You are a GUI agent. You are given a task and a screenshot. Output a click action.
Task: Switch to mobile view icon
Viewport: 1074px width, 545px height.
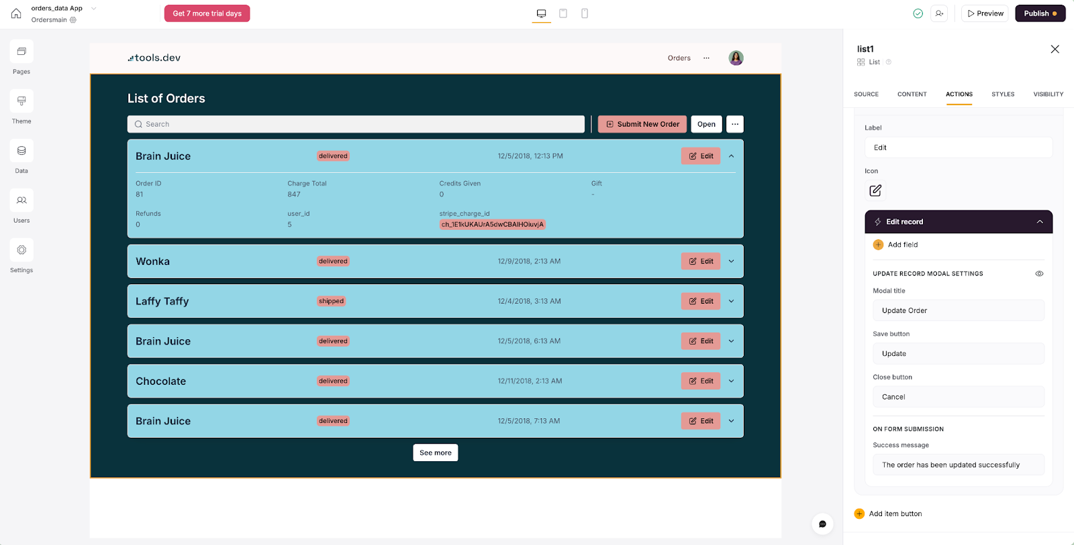pos(585,13)
